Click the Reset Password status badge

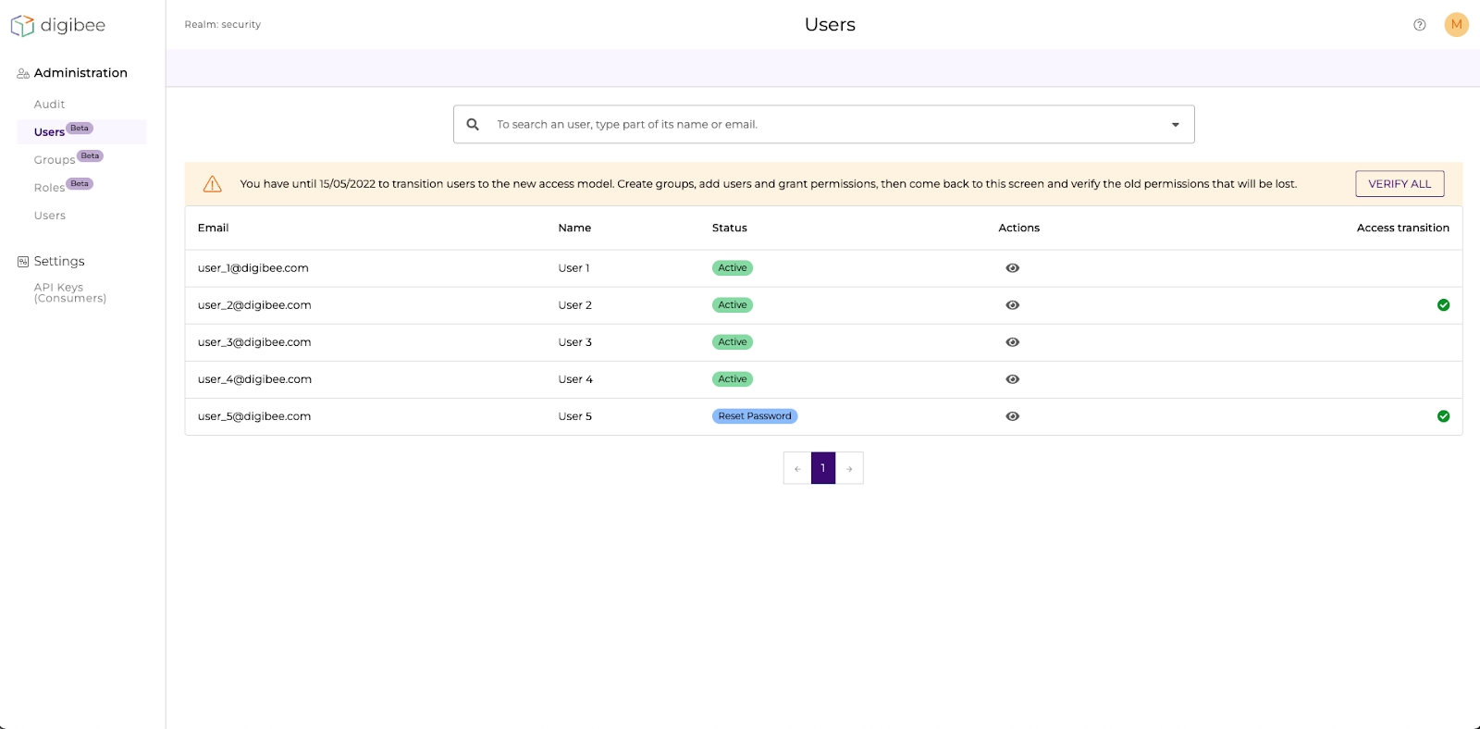pos(755,416)
